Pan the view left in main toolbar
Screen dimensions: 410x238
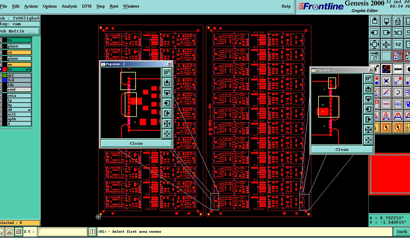(375, 33)
